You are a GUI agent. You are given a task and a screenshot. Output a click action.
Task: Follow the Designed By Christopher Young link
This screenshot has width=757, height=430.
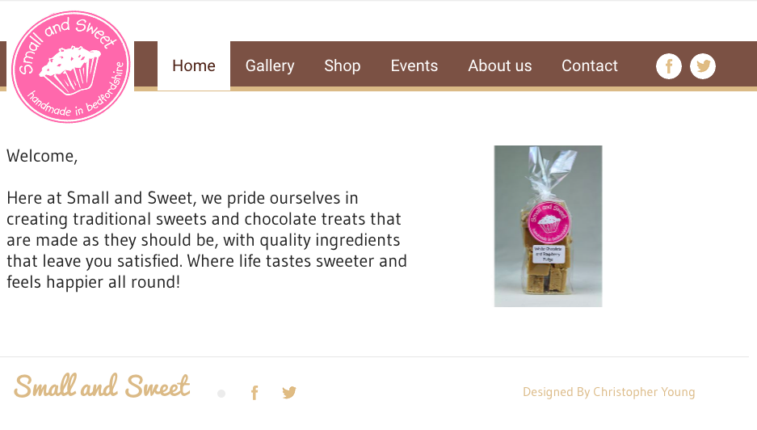pyautogui.click(x=608, y=392)
